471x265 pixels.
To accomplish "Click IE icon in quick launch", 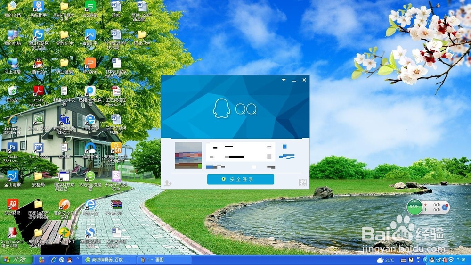I will [54, 260].
